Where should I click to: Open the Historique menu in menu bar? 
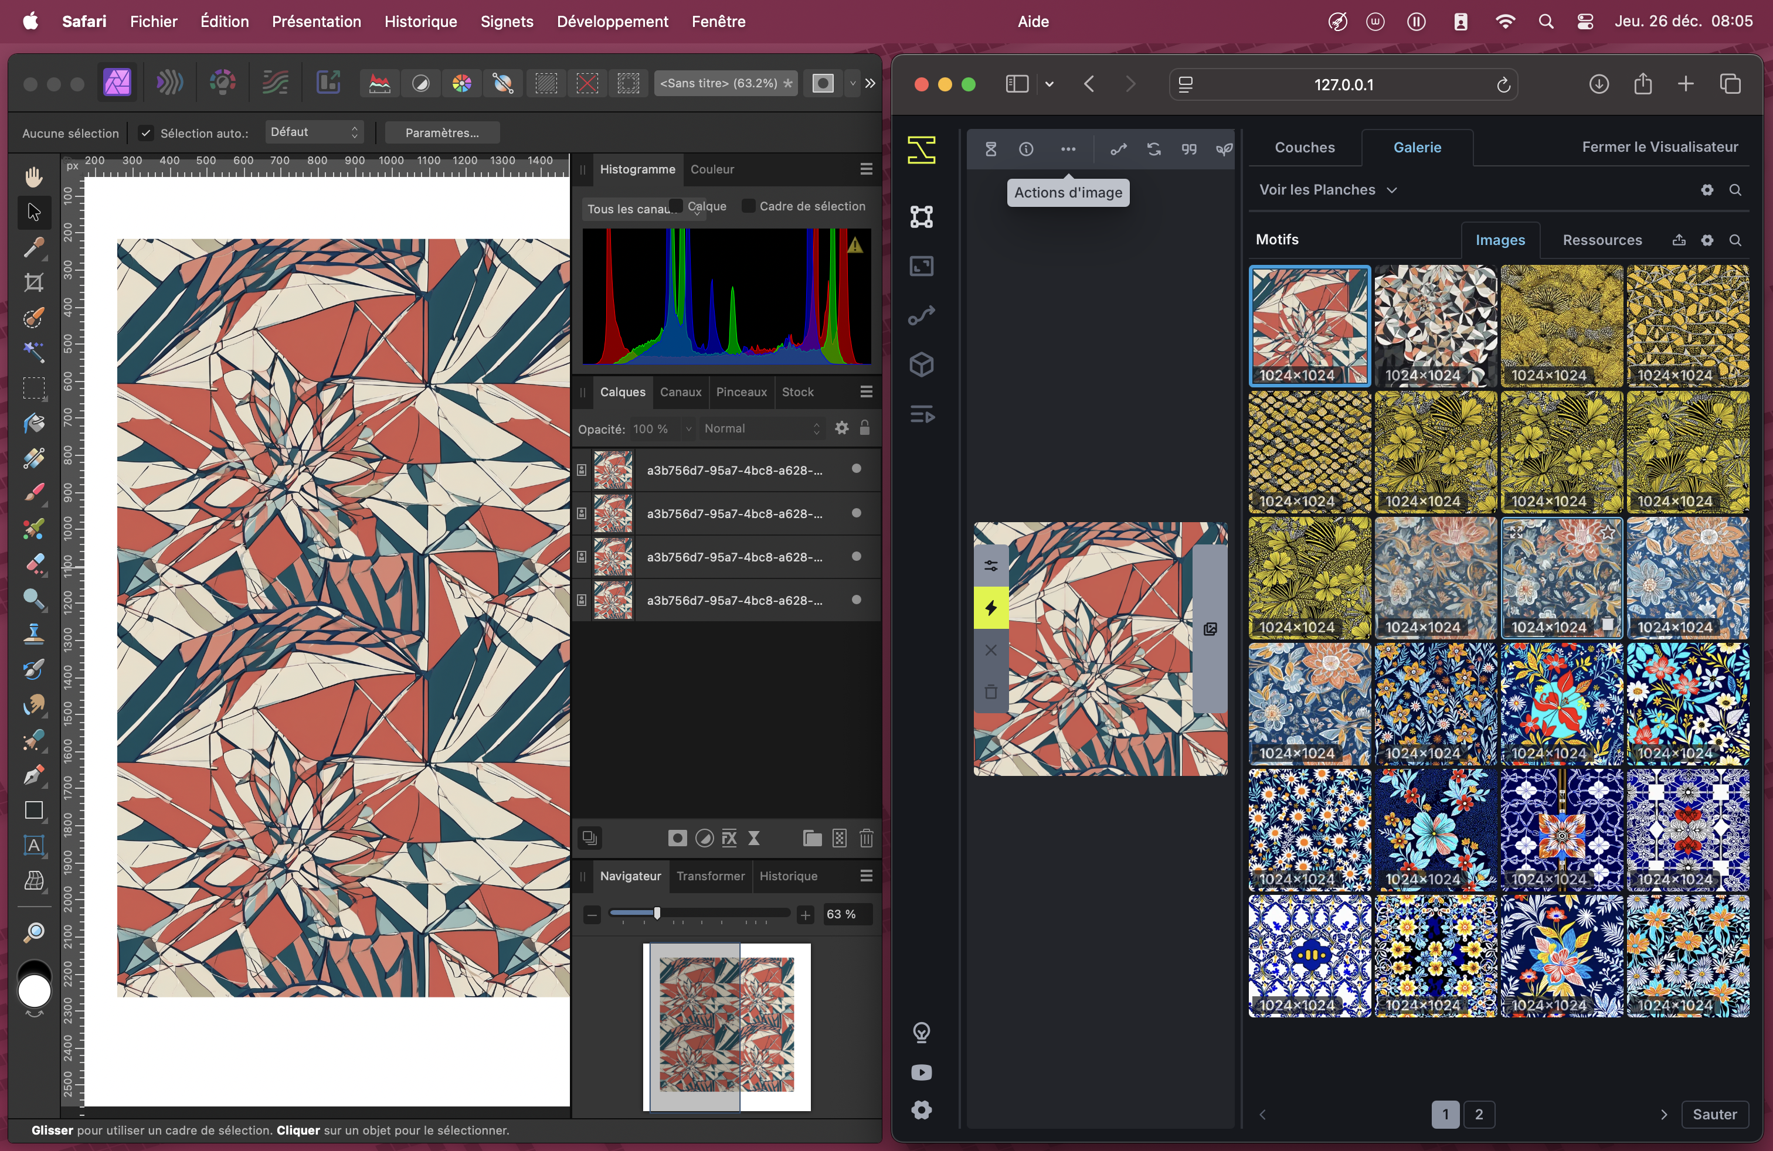(421, 22)
